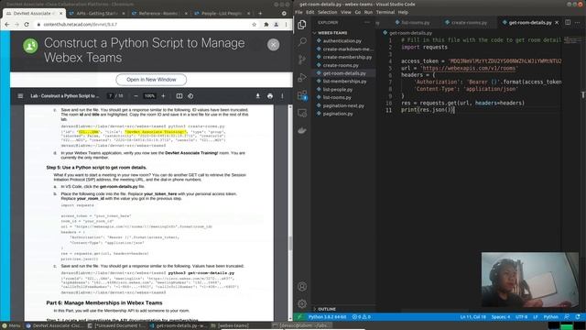The width and height of the screenshot is (586, 330).
Task: Change the Python language mode in status bar
Action: 550,317
